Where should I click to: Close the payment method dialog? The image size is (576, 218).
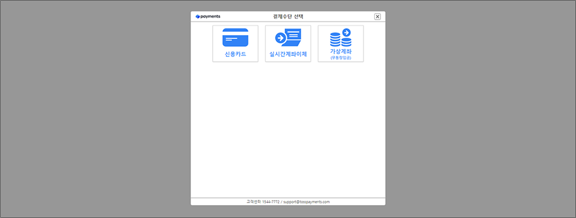tap(377, 17)
